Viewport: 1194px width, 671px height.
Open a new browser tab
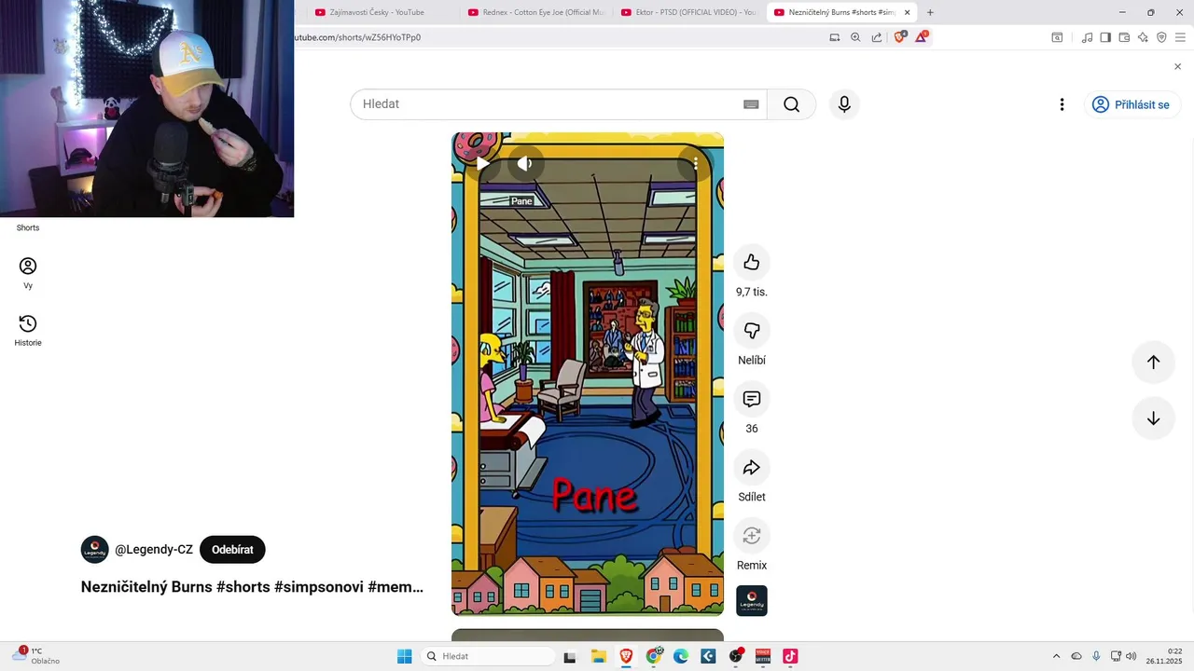pos(930,12)
